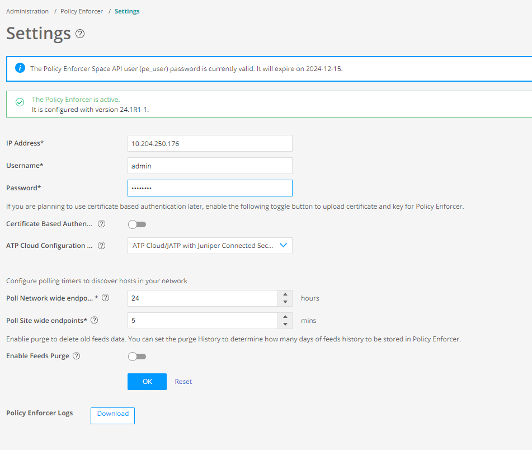The width and height of the screenshot is (532, 450).
Task: Click help icon next to Settings title
Action: tap(80, 34)
